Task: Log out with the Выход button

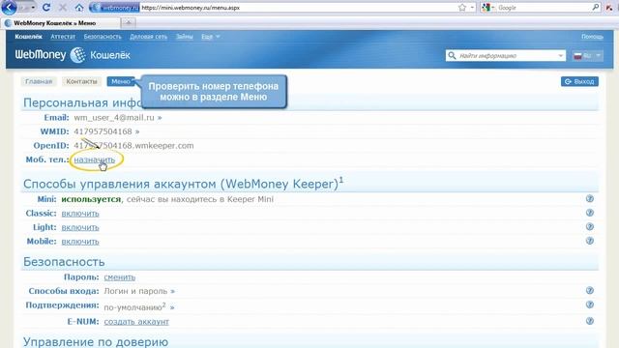Action: click(579, 81)
